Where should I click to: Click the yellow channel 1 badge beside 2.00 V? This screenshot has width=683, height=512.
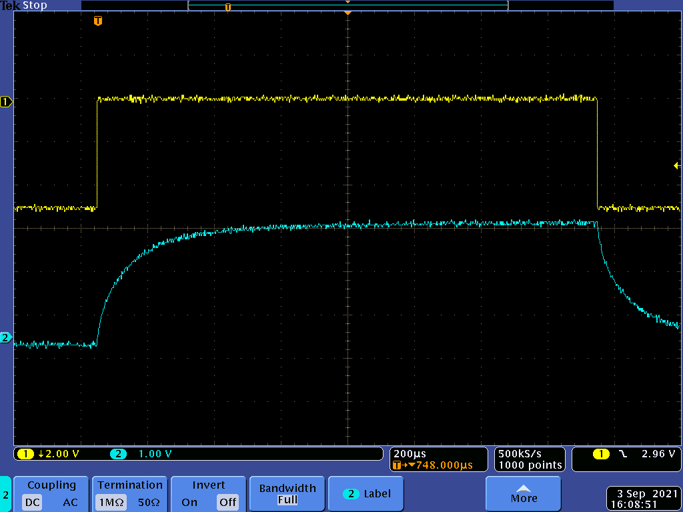[x=25, y=454]
